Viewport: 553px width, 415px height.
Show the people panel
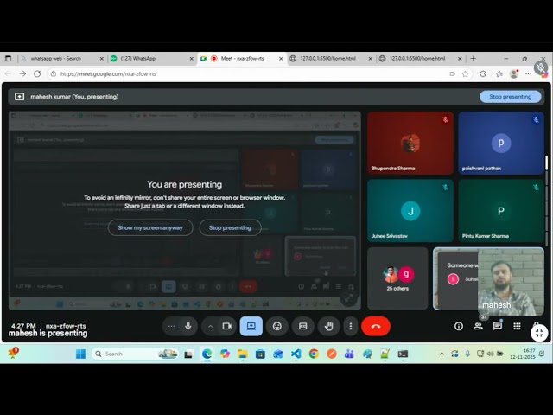pos(478,326)
